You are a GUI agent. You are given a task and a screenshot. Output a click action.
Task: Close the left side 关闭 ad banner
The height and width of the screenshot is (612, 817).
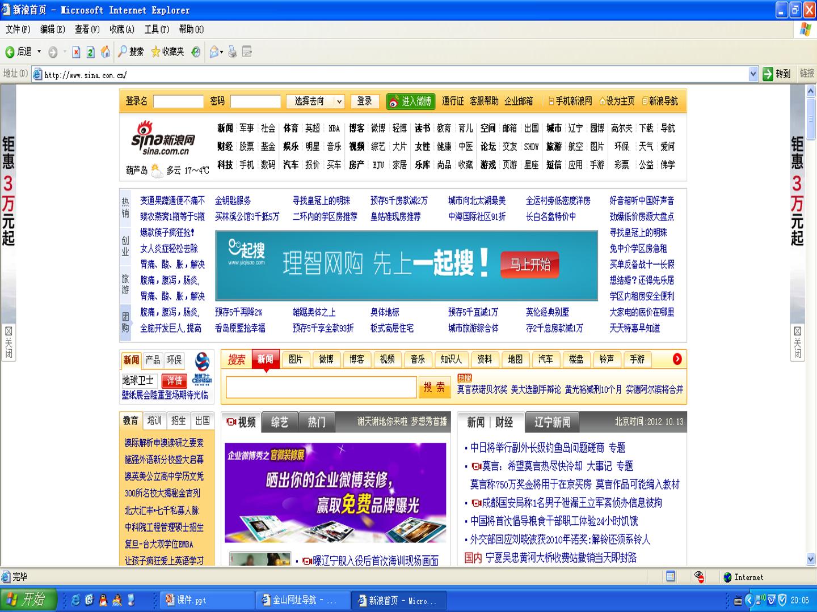pyautogui.click(x=9, y=342)
